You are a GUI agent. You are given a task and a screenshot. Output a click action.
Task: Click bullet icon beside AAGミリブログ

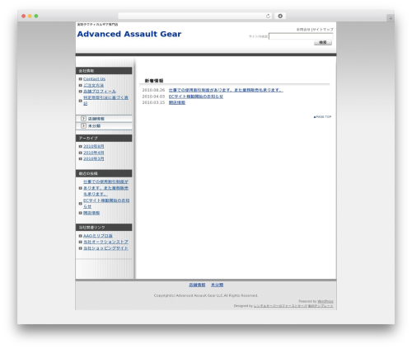tap(80, 236)
